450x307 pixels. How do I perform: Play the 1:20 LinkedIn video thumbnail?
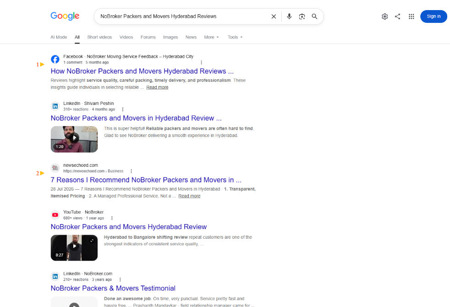(x=74, y=139)
